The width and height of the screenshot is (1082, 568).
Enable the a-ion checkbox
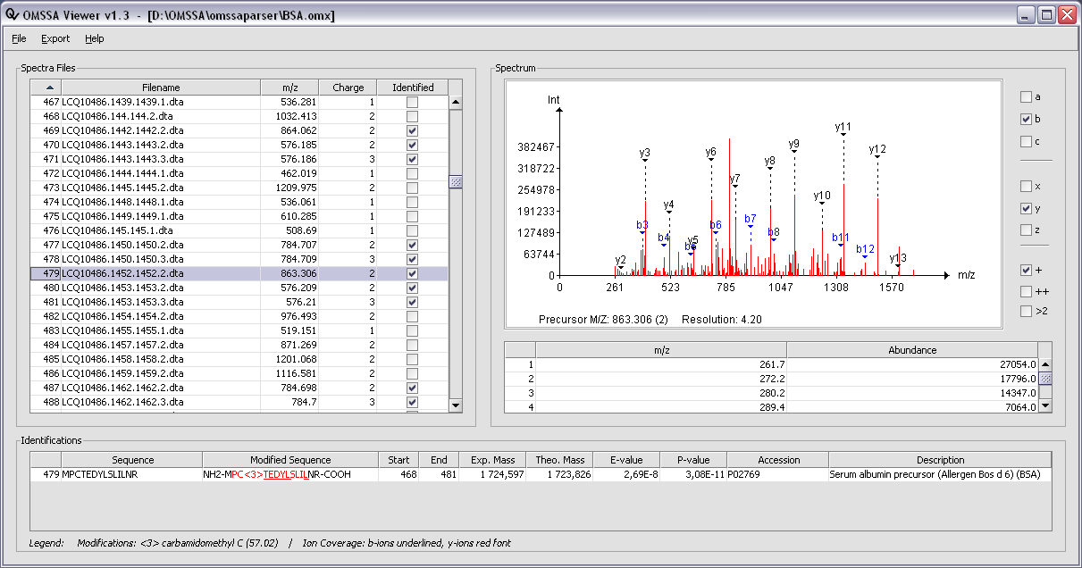coord(1026,96)
